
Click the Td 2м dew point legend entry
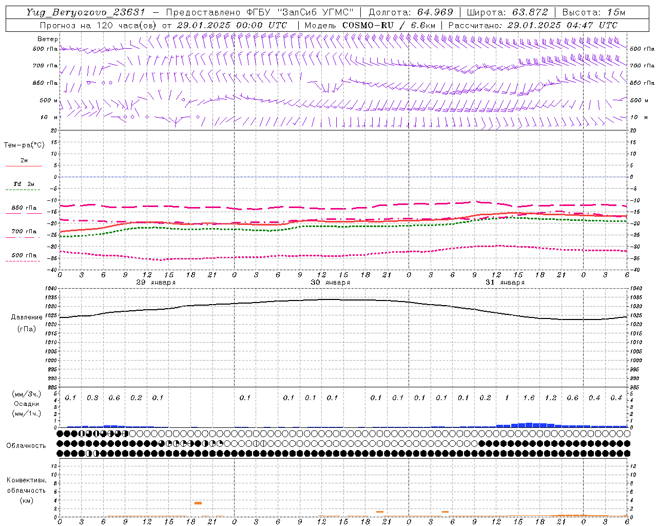click(24, 186)
